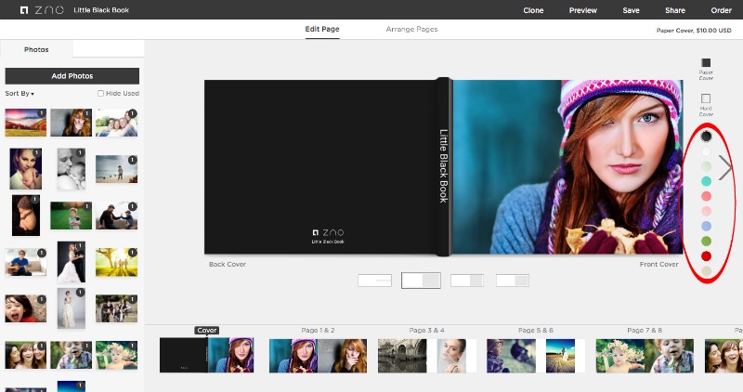The width and height of the screenshot is (743, 392).
Task: Choose the third cover layout option
Action: pos(467,281)
